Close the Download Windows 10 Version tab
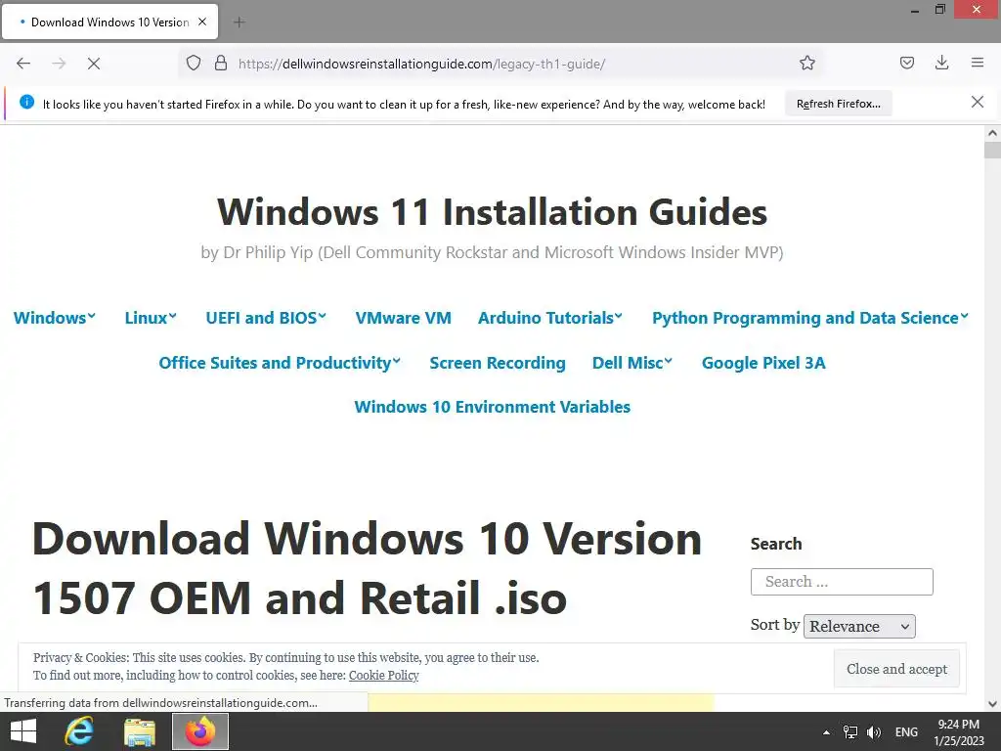Viewport: 1001px width, 751px height. pyautogui.click(x=202, y=22)
